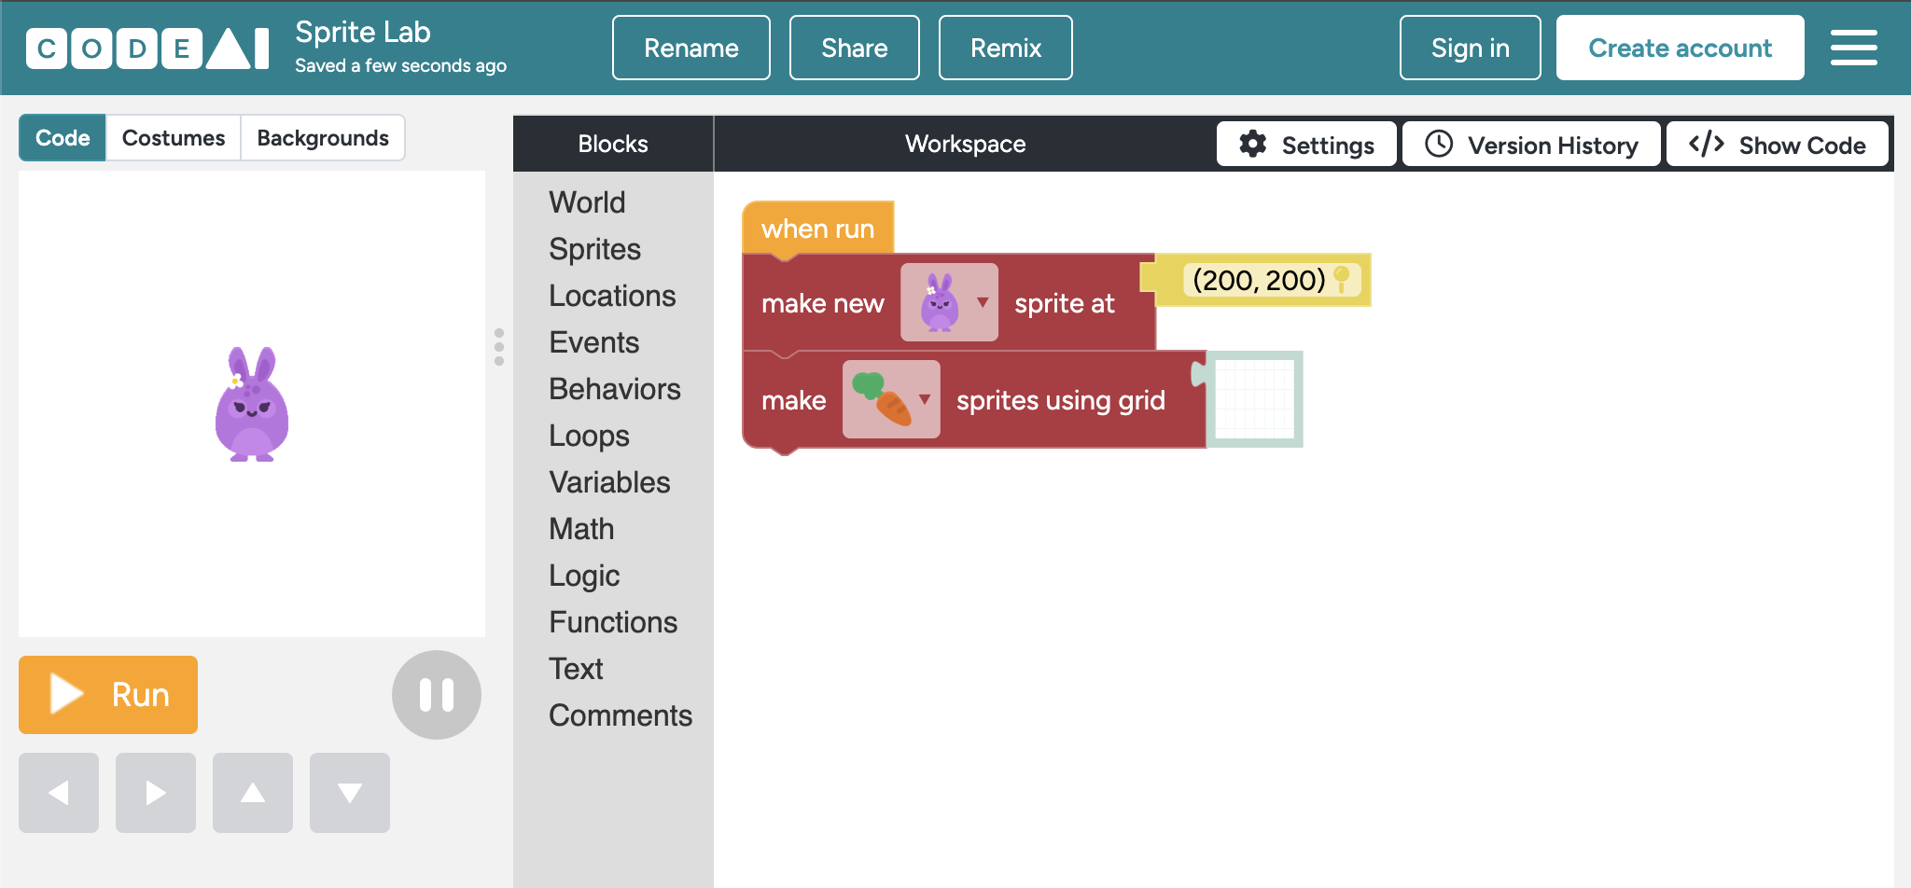
Task: Open the Loops block category
Action: (589, 436)
